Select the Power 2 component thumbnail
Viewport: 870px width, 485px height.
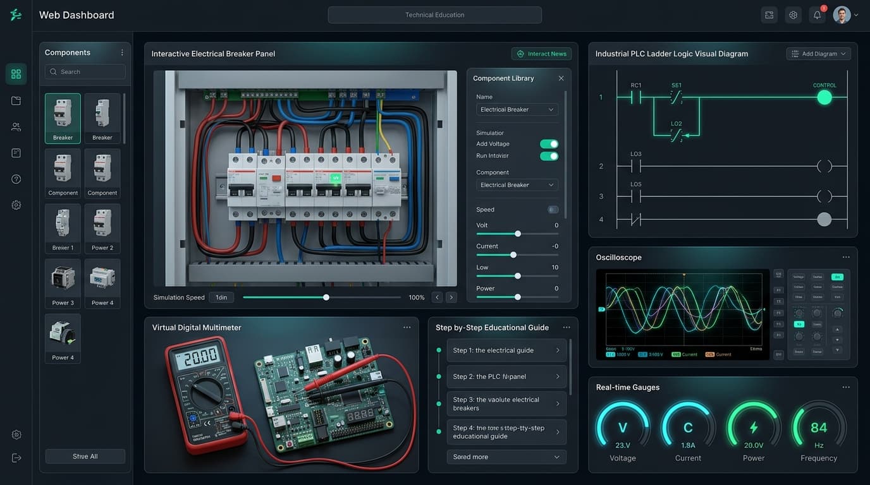tap(102, 229)
